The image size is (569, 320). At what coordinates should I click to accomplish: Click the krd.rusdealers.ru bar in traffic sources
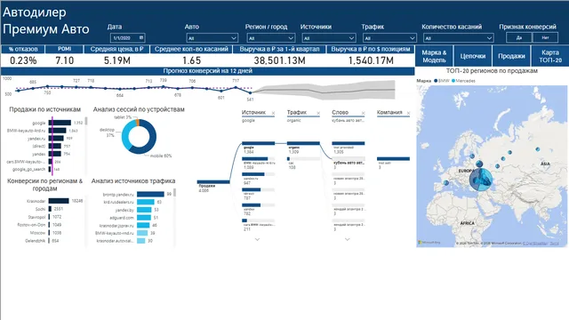coord(146,202)
